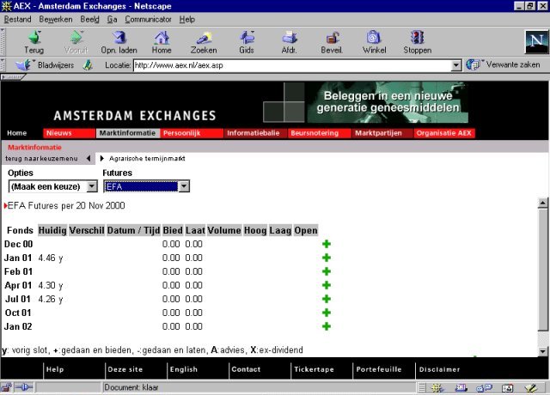
Task: Click the green plus for Jul 01
Action: pyautogui.click(x=327, y=299)
